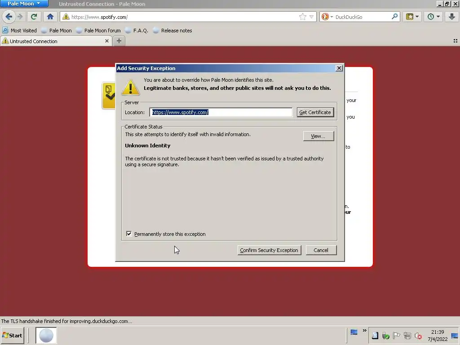Click the URL in the address bar
This screenshot has width=460, height=345.
(99, 17)
